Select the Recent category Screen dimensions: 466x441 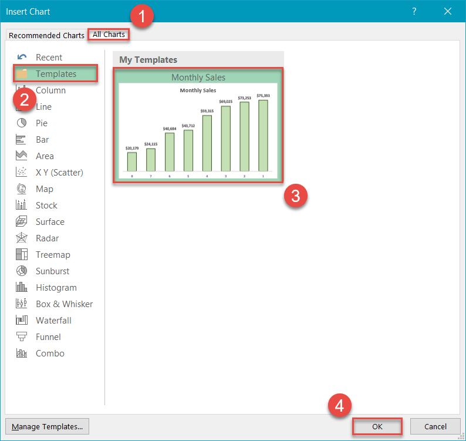tap(49, 57)
